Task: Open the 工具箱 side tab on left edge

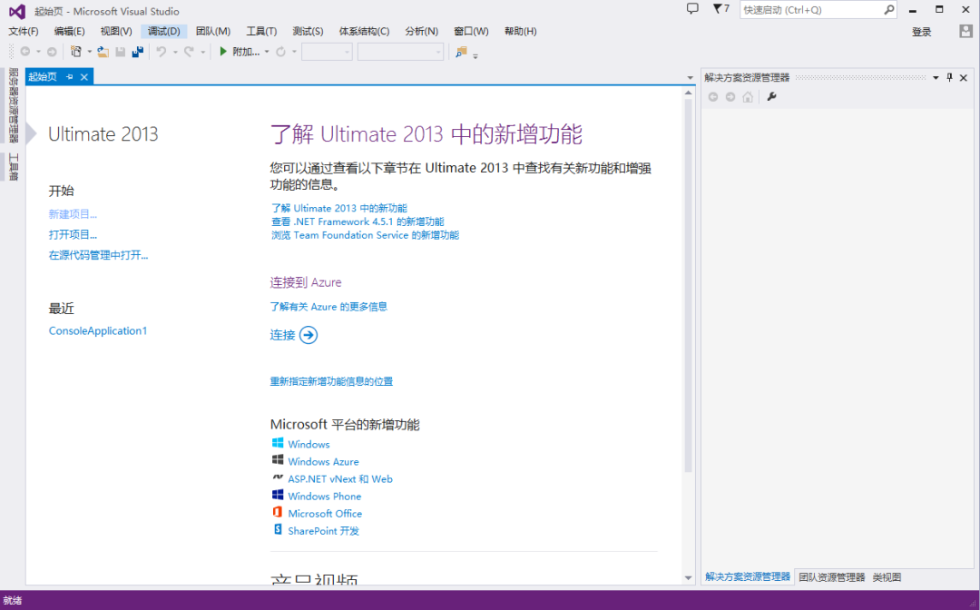Action: [13, 167]
